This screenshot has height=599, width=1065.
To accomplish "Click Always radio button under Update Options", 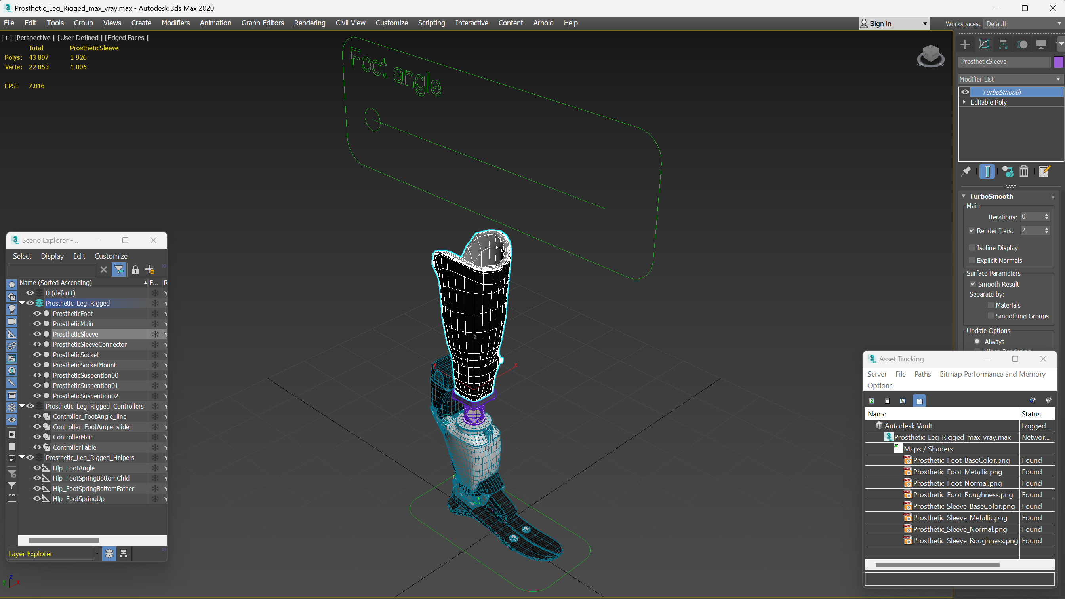I will pyautogui.click(x=977, y=342).
